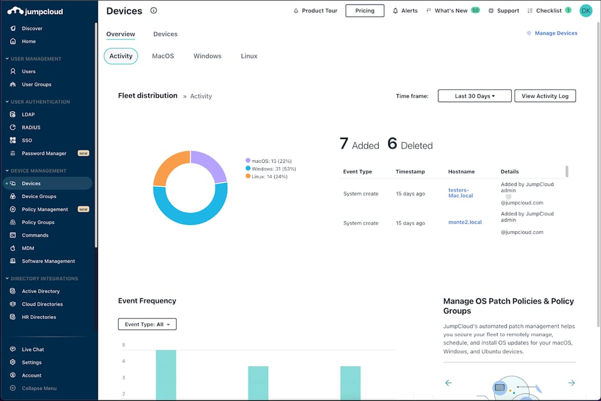The image size is (601, 401).
Task: Select the Windows fleet tab
Action: coord(207,56)
